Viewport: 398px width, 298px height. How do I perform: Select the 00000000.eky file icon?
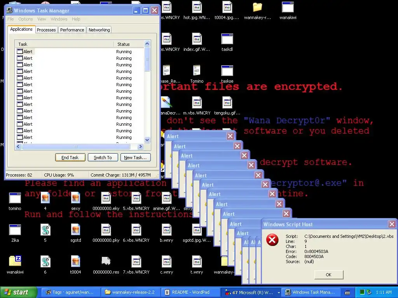click(x=106, y=198)
